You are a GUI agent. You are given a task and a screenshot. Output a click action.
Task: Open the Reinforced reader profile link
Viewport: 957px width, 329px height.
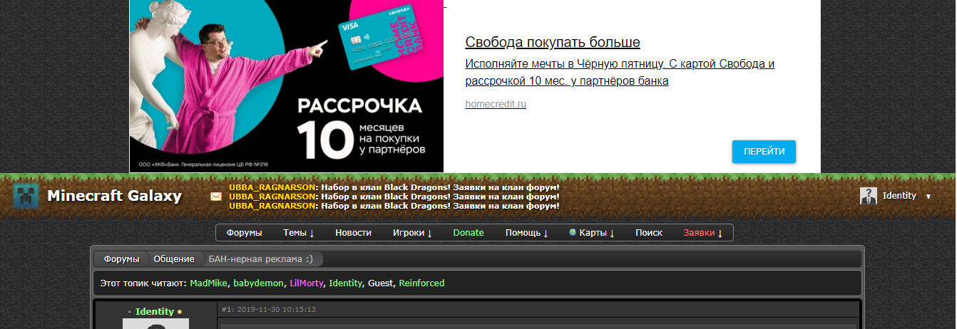tap(421, 283)
